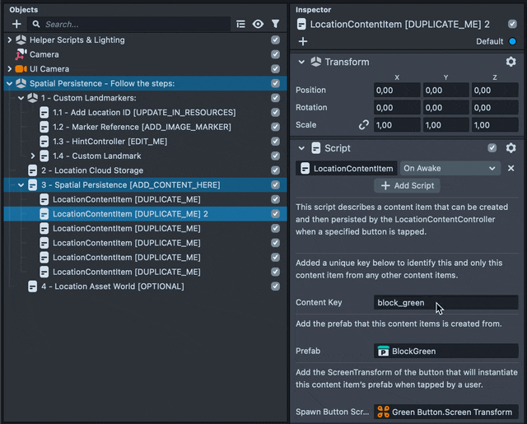The width and height of the screenshot is (527, 424).
Task: Expand the 1.4 - Custom Landmark node
Action: coord(33,156)
